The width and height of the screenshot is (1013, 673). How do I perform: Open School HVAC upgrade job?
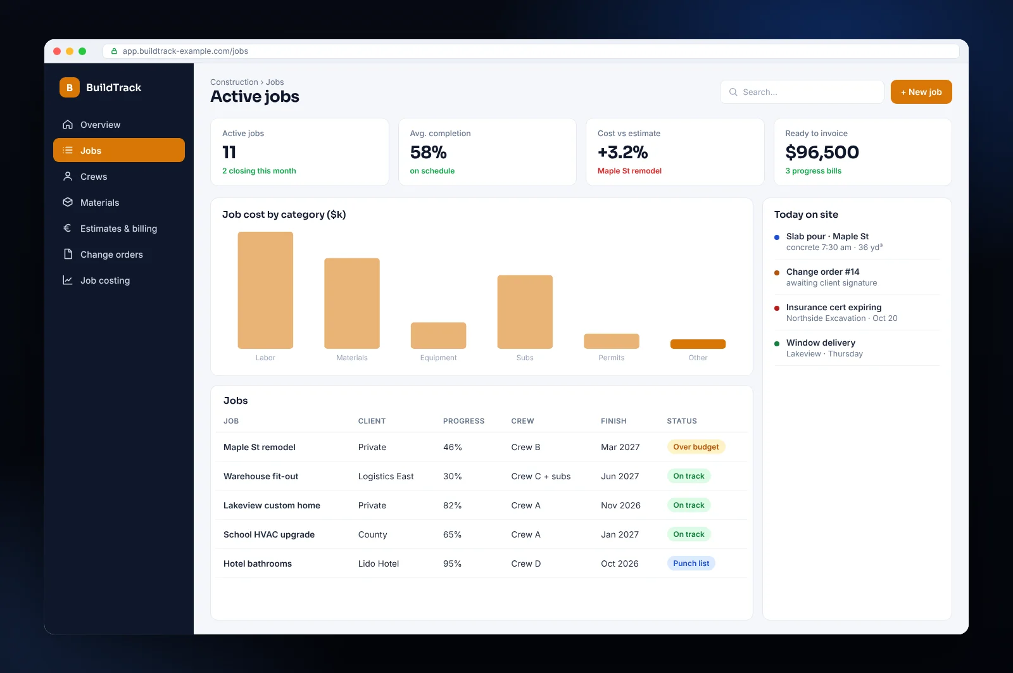(x=482, y=534)
